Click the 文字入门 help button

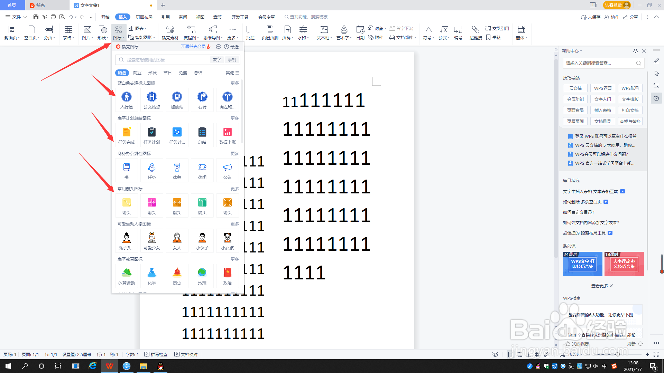point(602,99)
